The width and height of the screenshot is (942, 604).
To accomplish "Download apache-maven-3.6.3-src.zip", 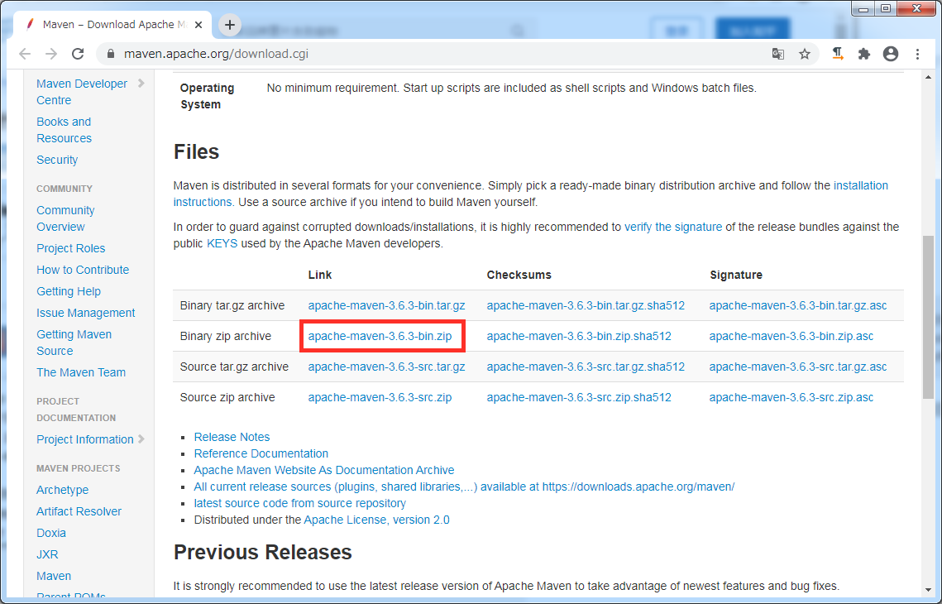I will [380, 398].
